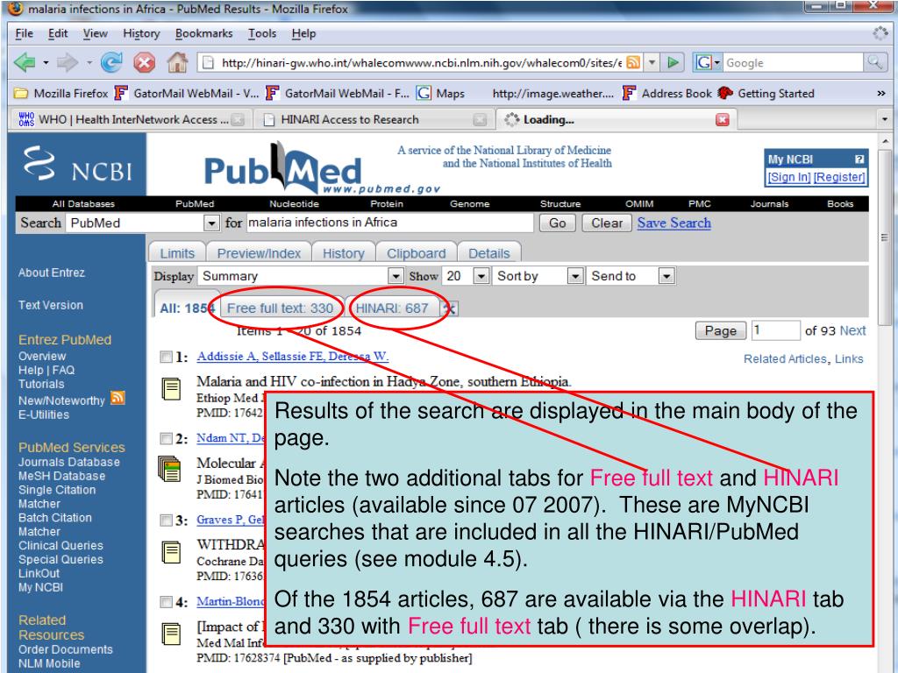898x673 pixels.
Task: Go to the home page icon
Action: click(x=177, y=62)
